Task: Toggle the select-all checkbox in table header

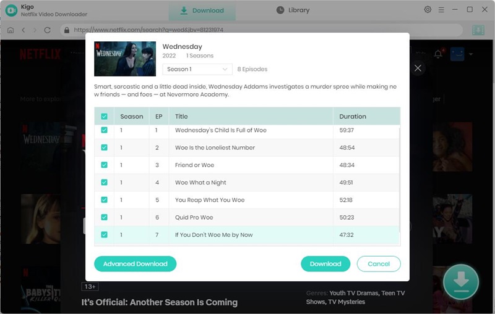Action: point(104,117)
